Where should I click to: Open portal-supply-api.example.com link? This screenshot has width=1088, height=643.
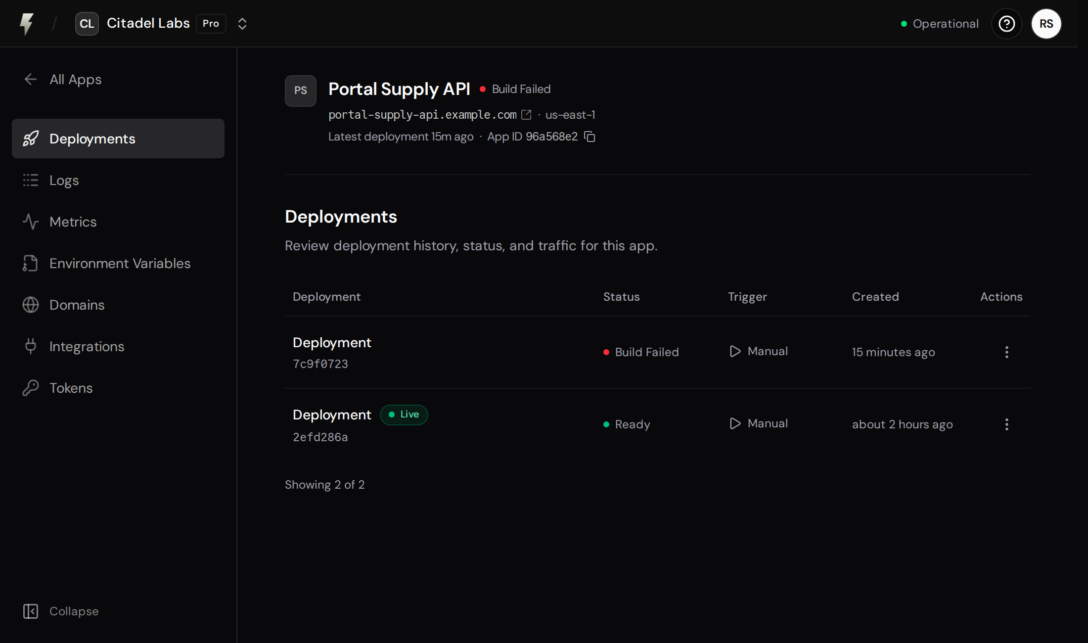click(422, 115)
